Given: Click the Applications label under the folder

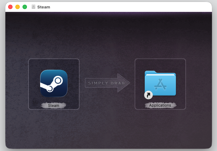Looking at the screenshot, I should [x=160, y=105].
